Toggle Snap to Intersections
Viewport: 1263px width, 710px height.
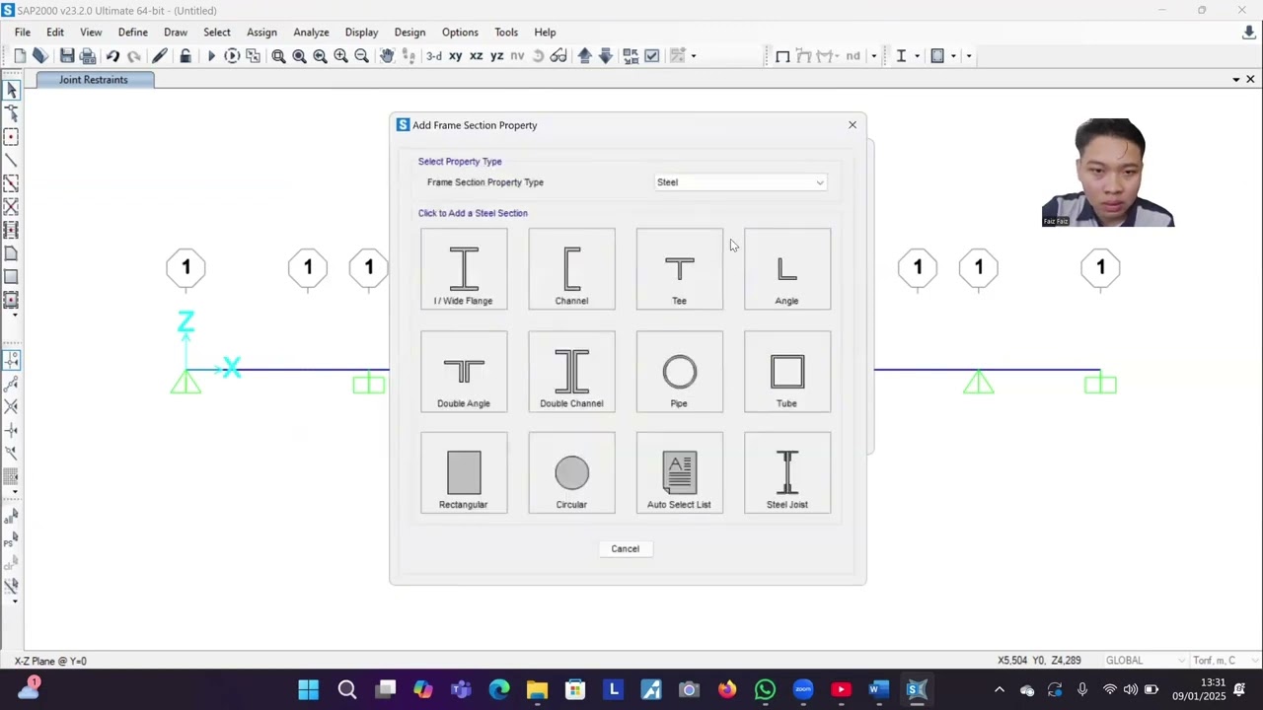coord(12,406)
